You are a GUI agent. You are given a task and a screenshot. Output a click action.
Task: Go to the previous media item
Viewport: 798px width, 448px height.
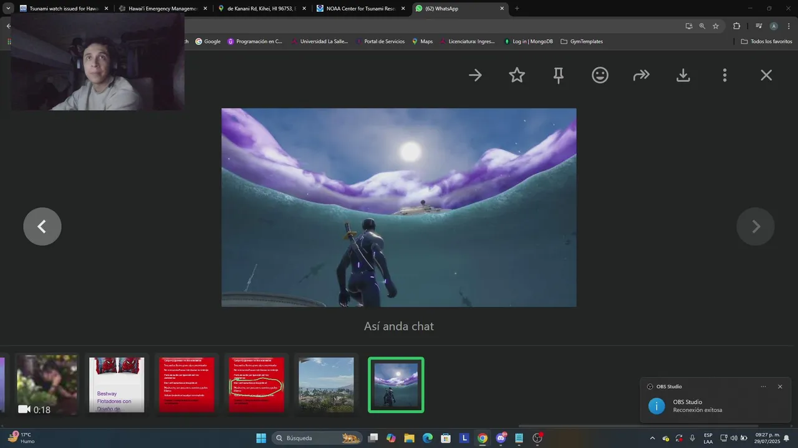point(42,226)
